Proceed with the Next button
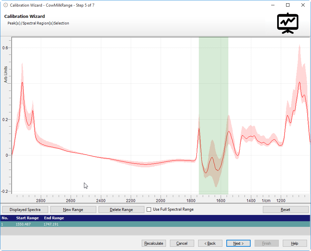This screenshot has height=251, width=311. pos(238,243)
